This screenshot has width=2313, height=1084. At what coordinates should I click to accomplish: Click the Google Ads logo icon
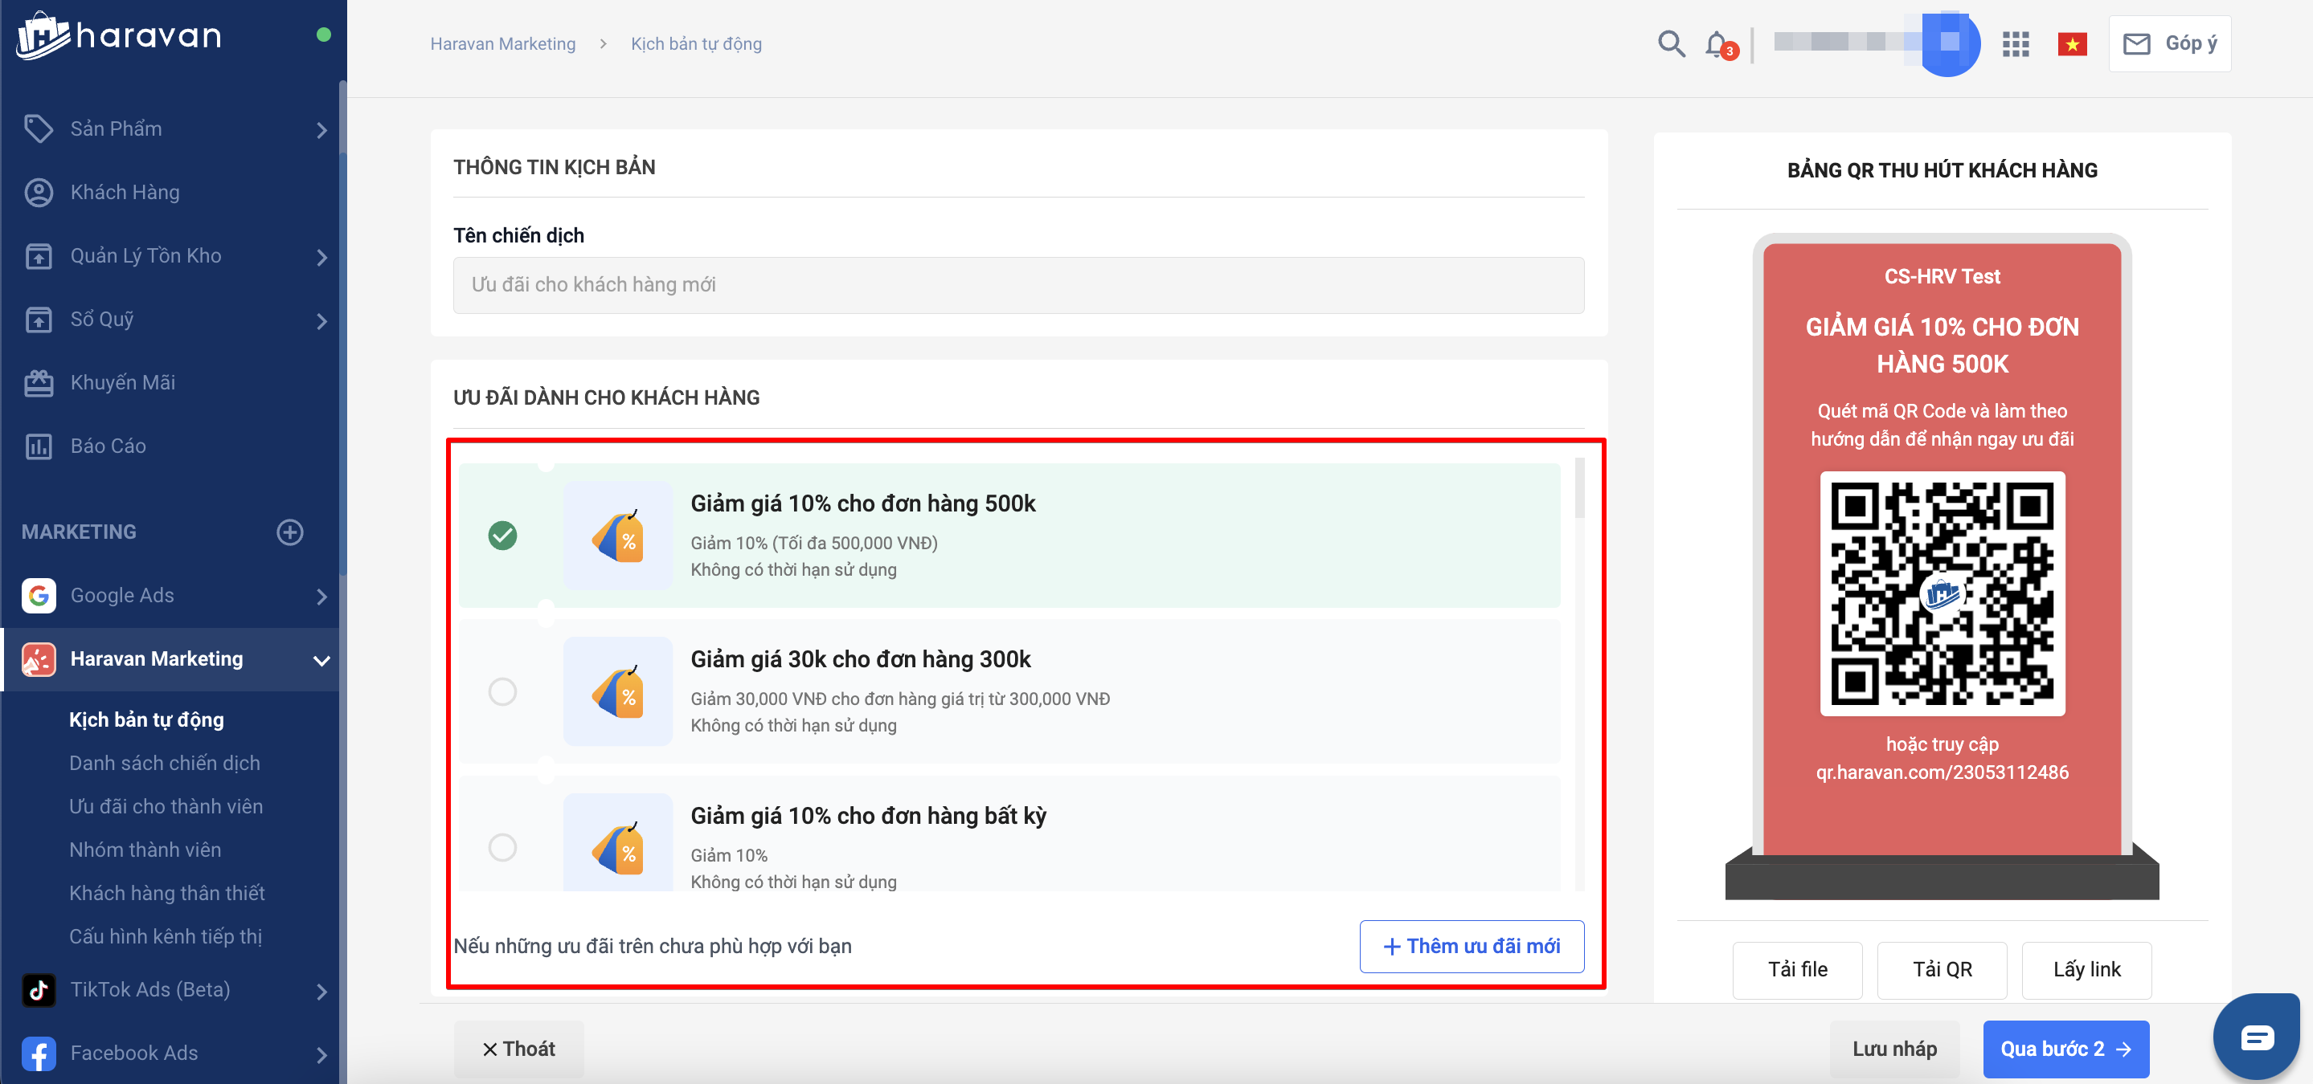click(38, 595)
